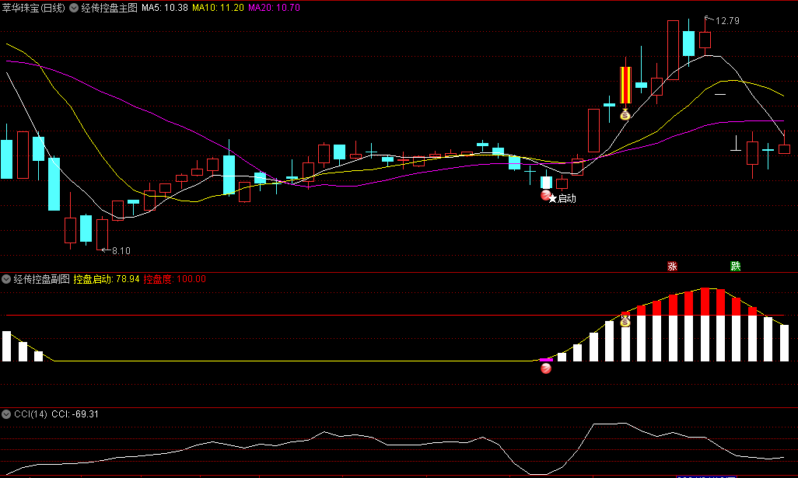Image resolution: width=798 pixels, height=478 pixels.
Task: Click the CCI(14) indicator name
Action: (30, 414)
